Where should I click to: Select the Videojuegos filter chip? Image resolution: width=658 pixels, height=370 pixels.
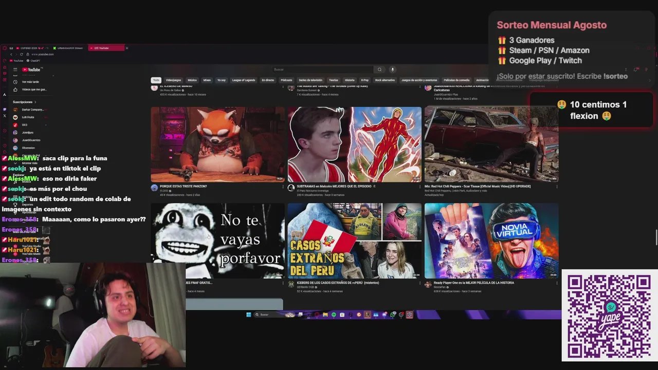coord(173,80)
